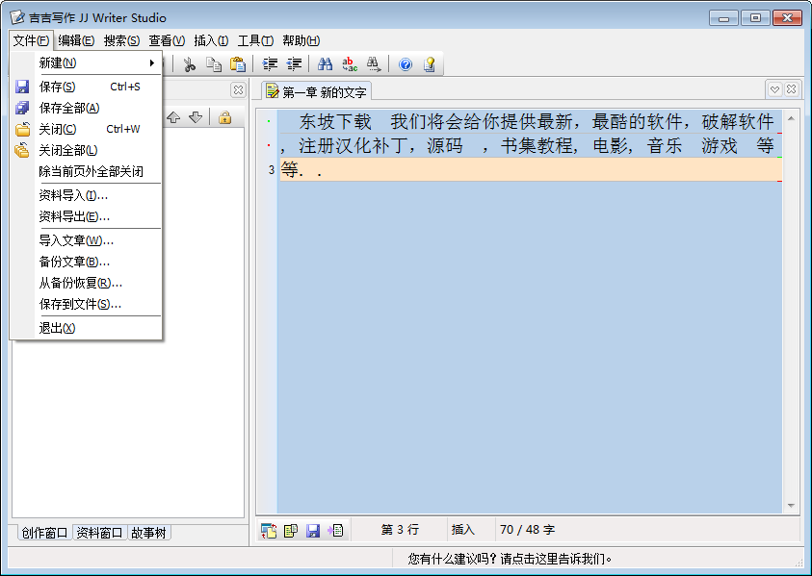Click the 第 3 行 status indicator
Viewport: 812px width, 576px height.
point(400,530)
